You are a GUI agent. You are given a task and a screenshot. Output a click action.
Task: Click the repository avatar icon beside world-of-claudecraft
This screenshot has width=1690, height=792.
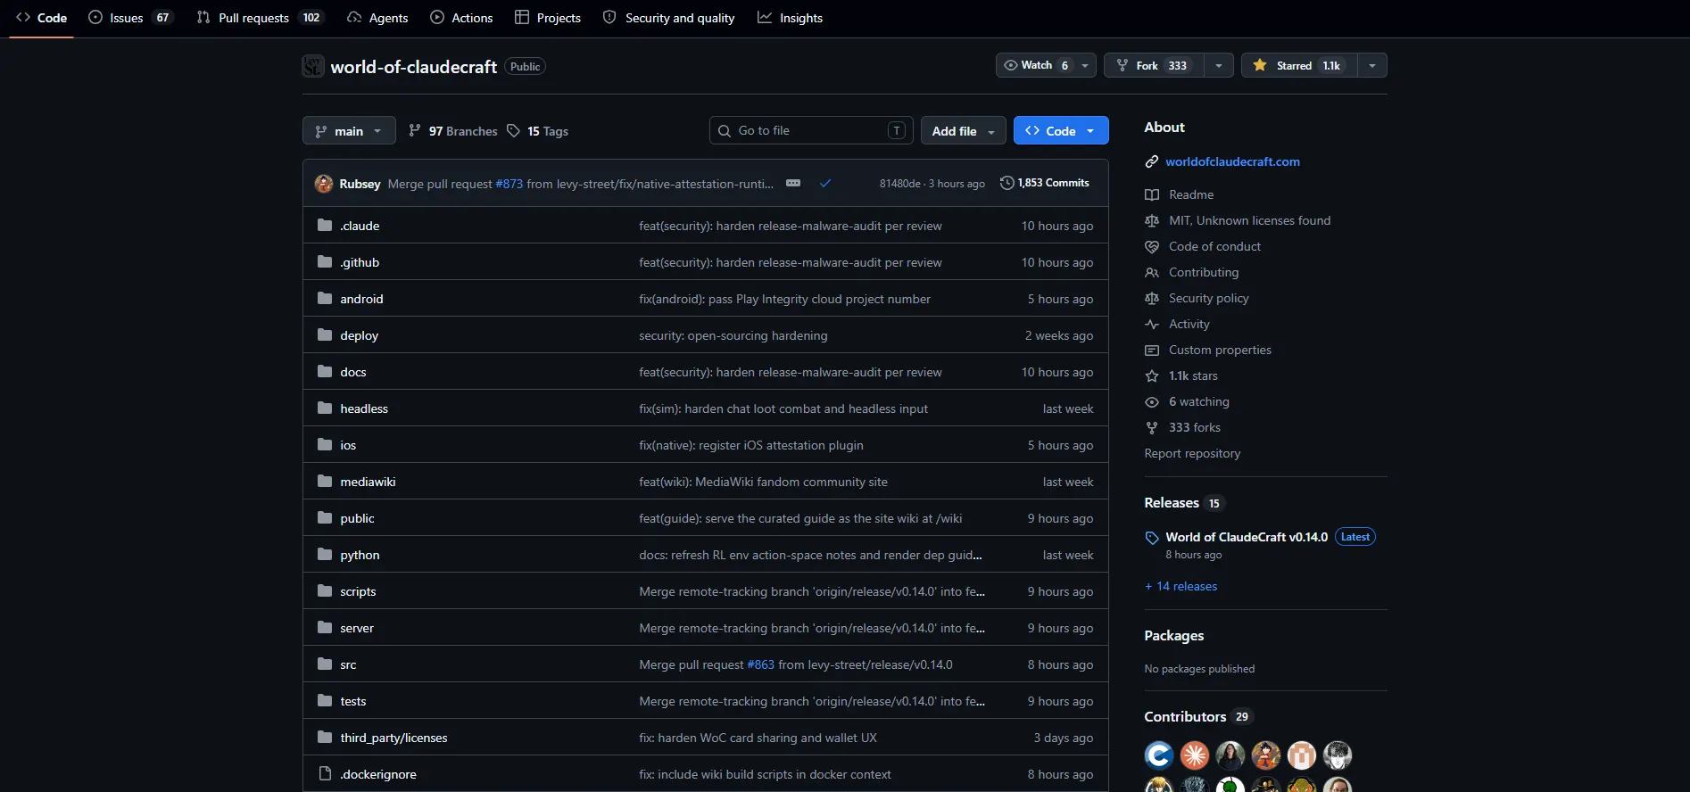click(x=313, y=66)
